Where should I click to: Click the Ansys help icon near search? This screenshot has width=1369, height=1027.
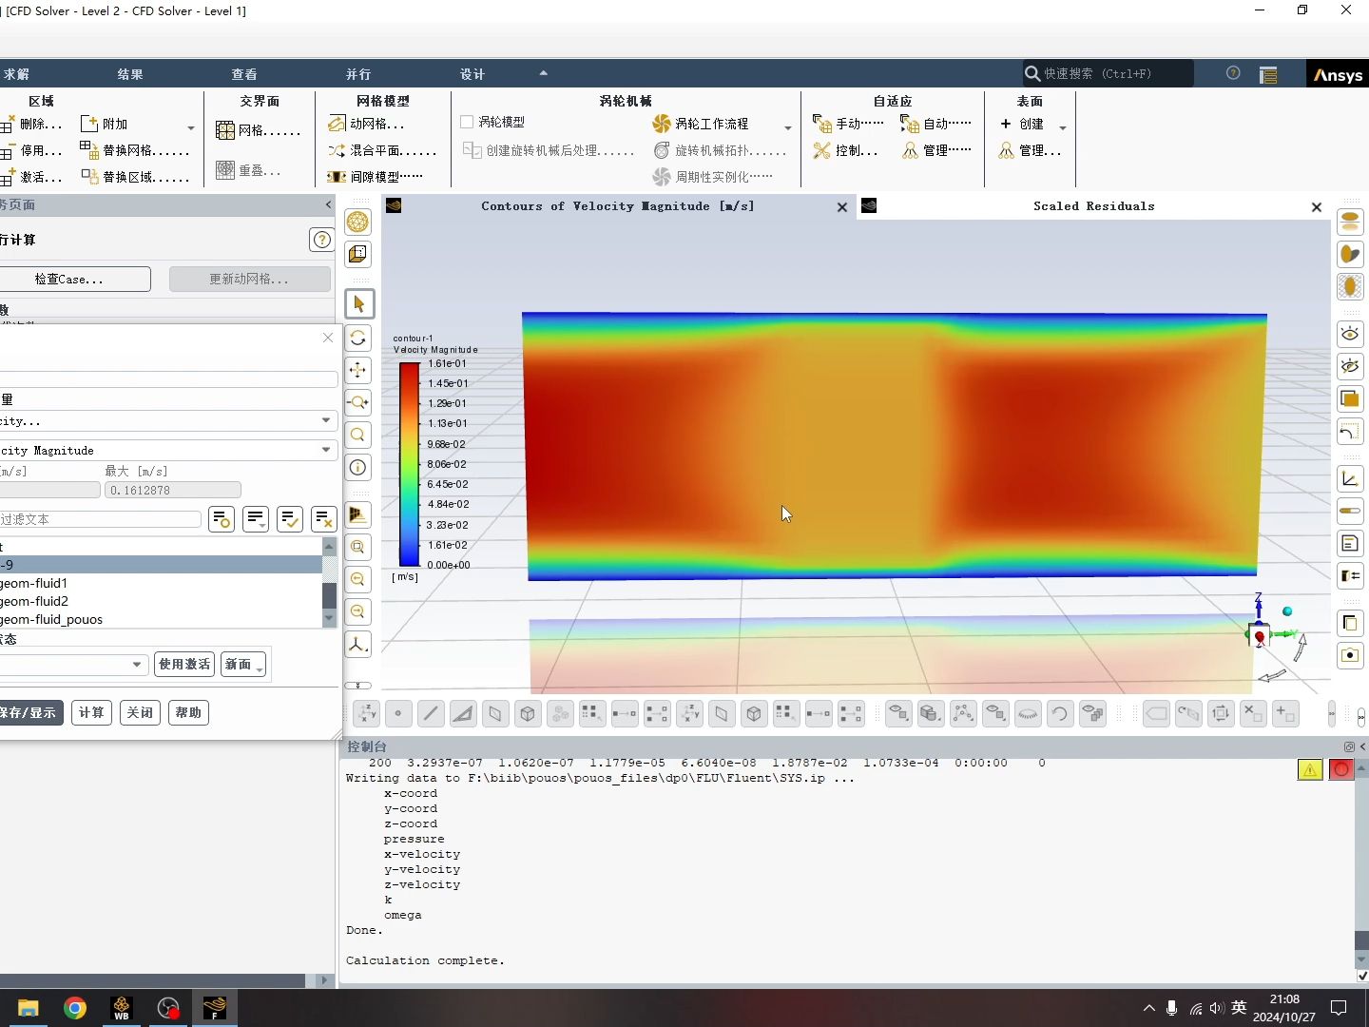tap(1233, 73)
